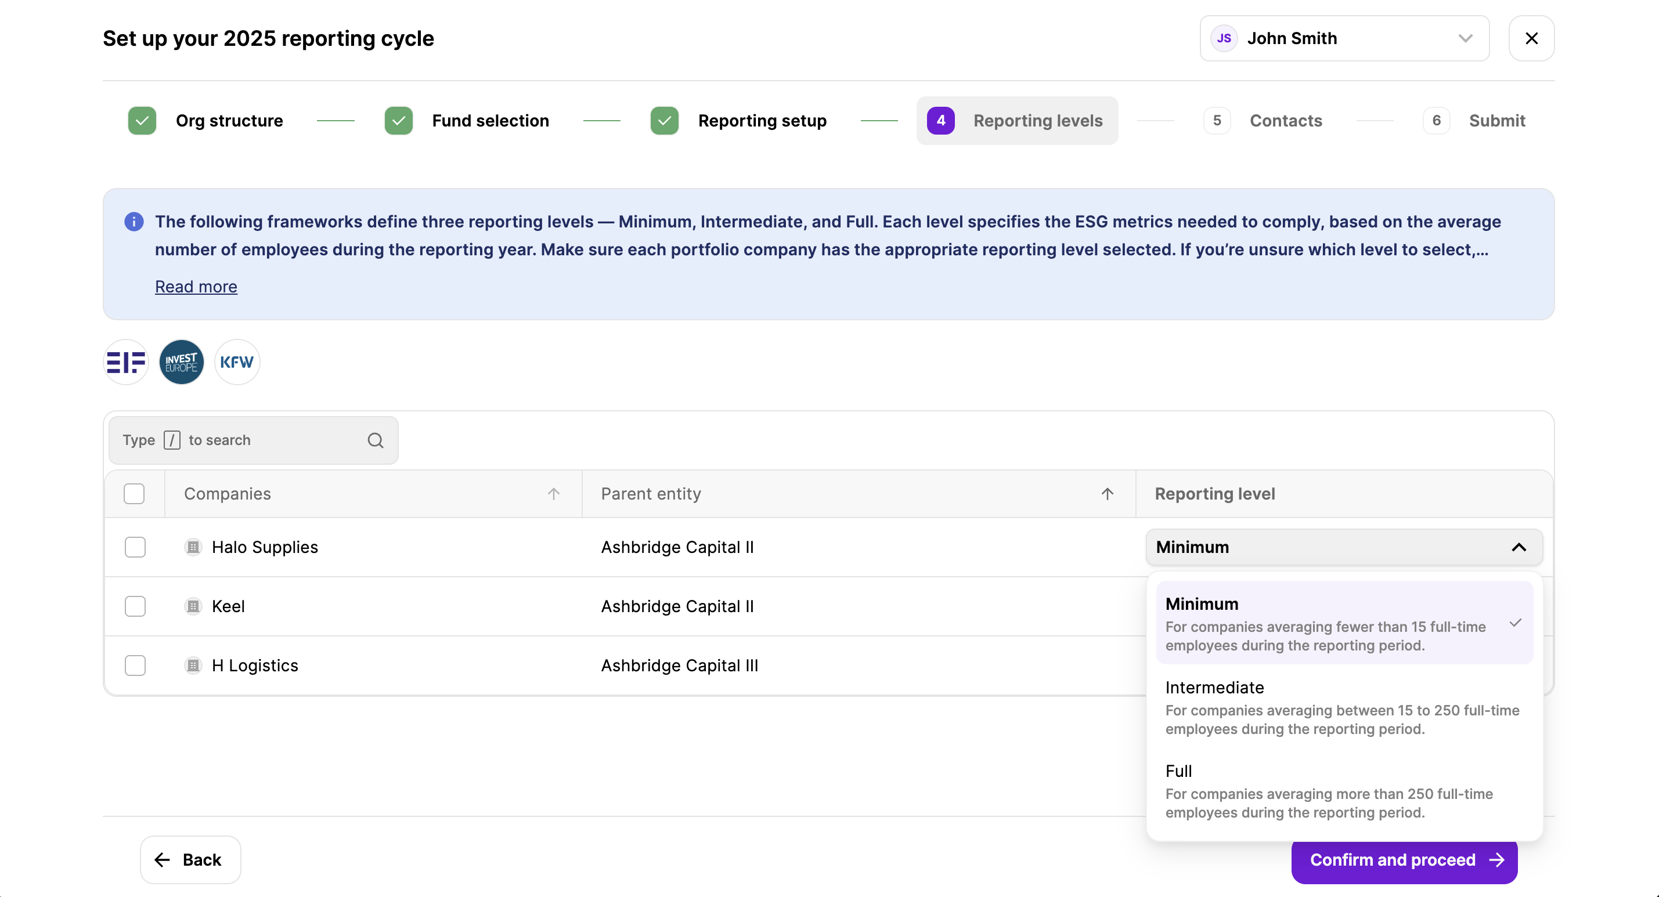Sort by Parent entity column arrow

tap(1108, 494)
